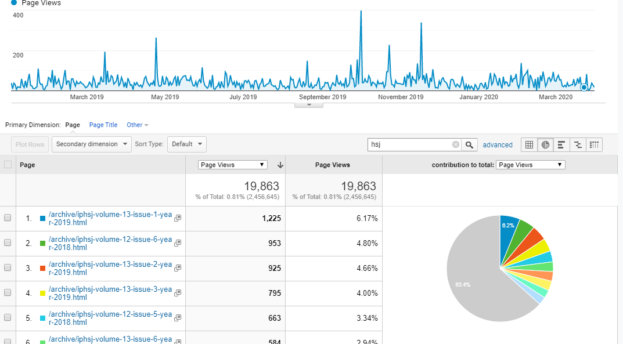Viewport: 623px width, 344px height.
Task: Select the Page Title primary dimension
Action: point(103,125)
